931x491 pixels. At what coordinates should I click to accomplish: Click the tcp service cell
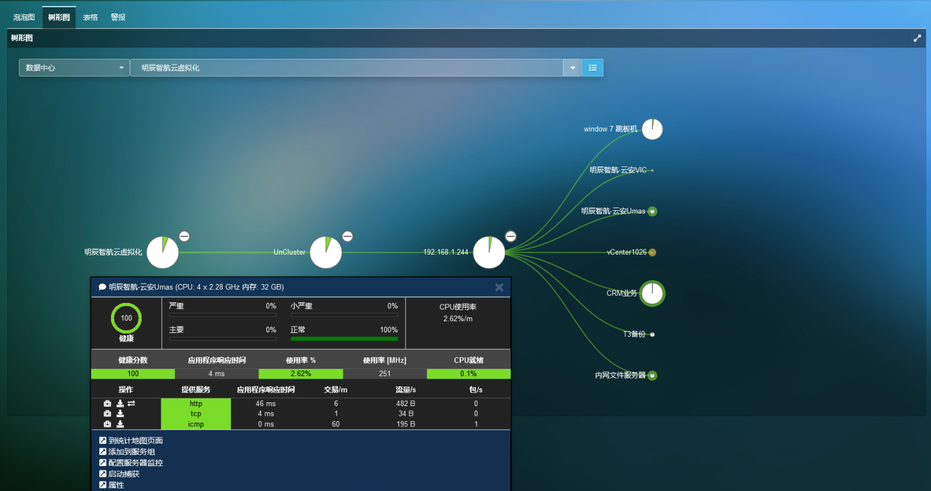[196, 413]
